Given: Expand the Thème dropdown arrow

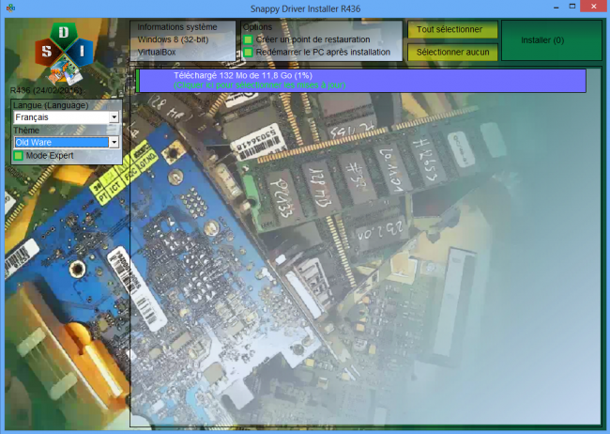Looking at the screenshot, I should (x=114, y=142).
